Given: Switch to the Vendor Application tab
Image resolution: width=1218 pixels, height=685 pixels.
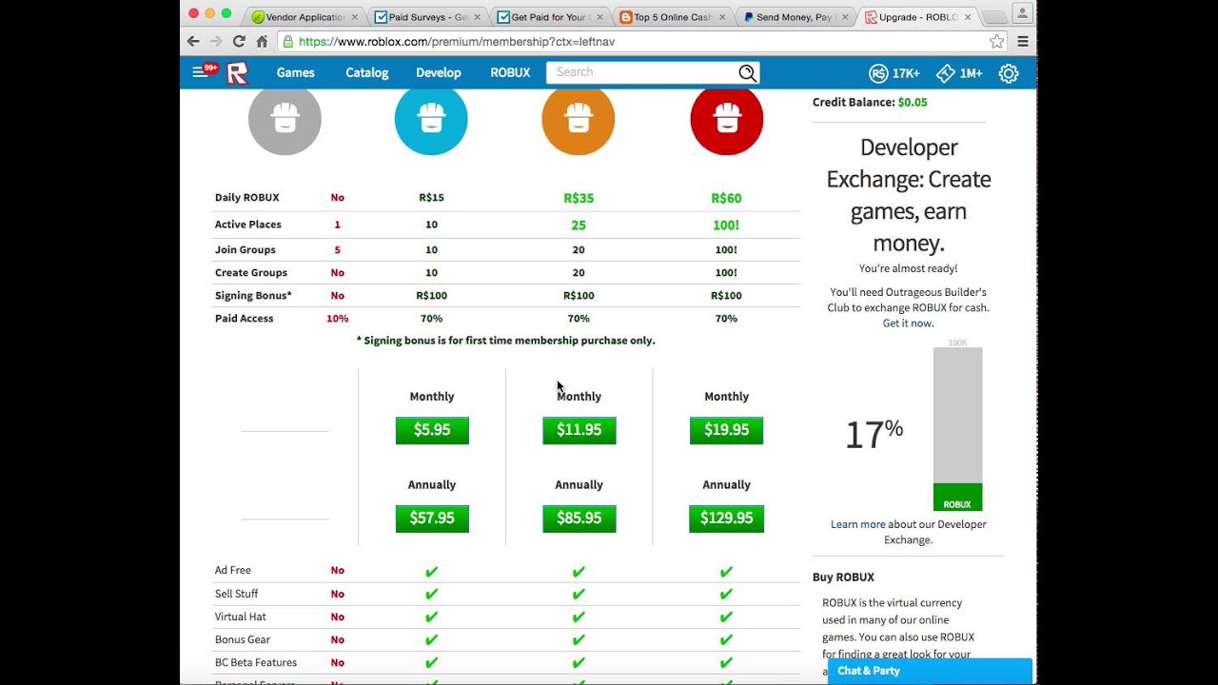Looking at the screenshot, I should click(304, 17).
